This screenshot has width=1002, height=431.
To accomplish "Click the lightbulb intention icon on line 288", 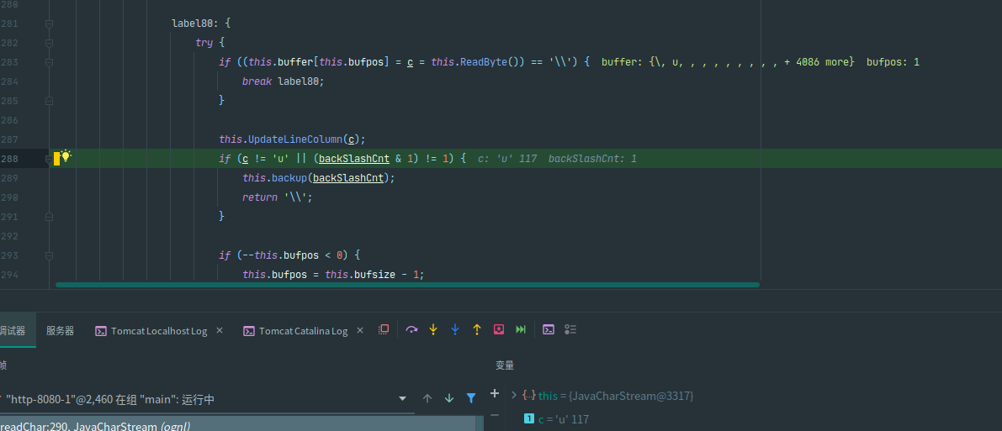I will pos(66,157).
